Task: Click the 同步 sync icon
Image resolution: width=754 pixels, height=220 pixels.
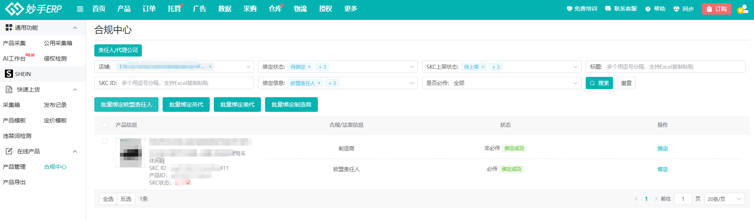Action: pyautogui.click(x=676, y=9)
